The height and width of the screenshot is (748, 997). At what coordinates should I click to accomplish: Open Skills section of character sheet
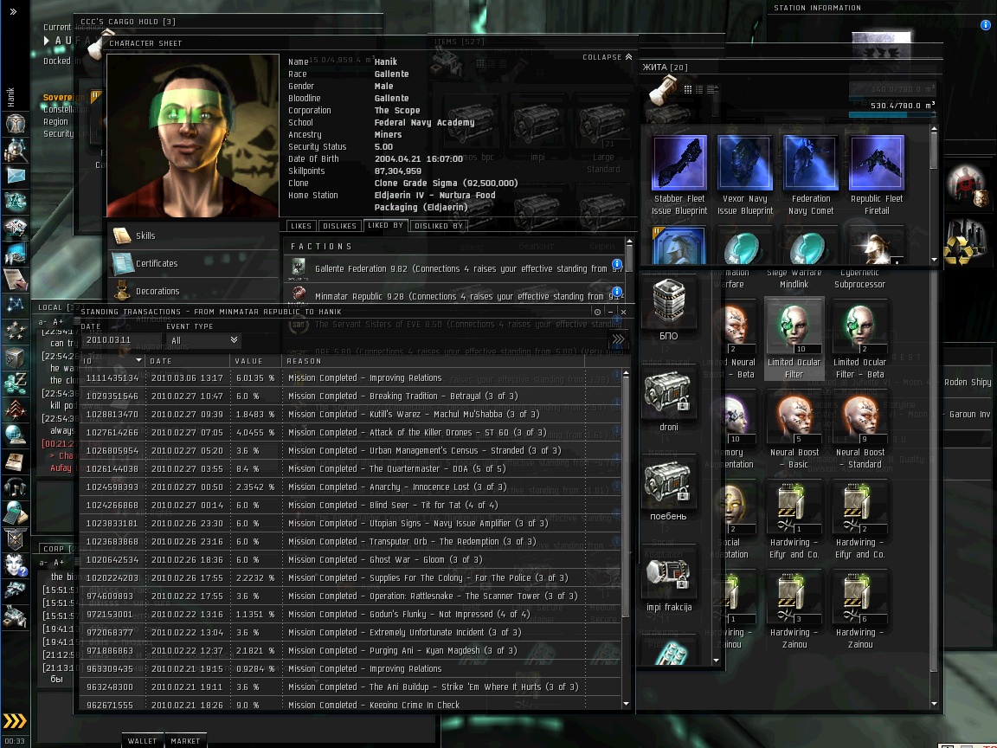pos(194,235)
